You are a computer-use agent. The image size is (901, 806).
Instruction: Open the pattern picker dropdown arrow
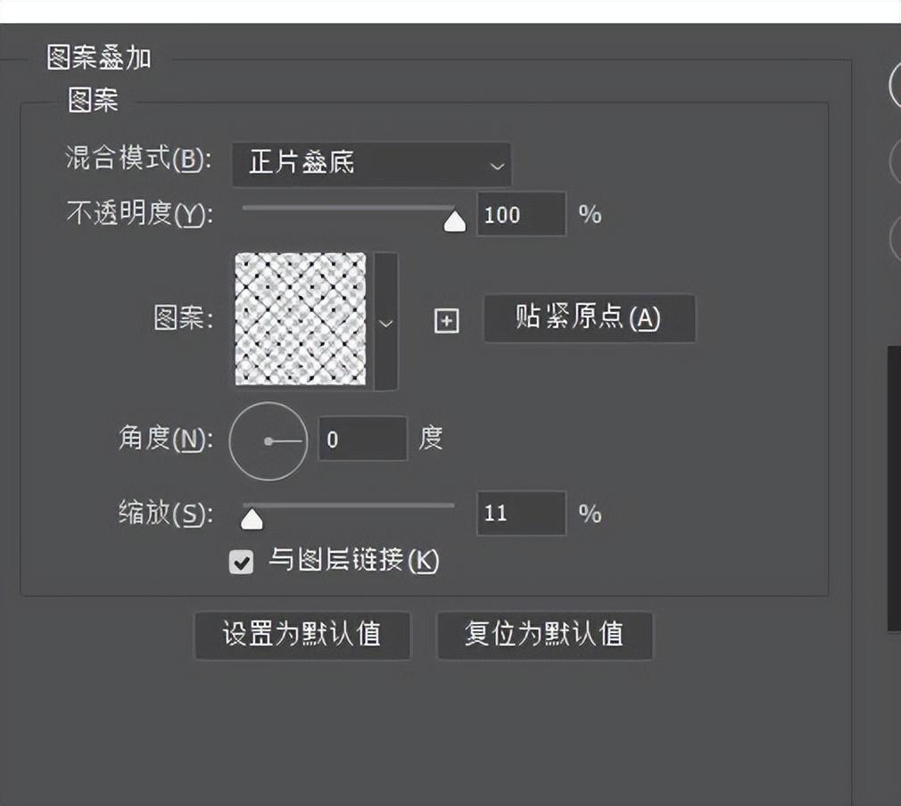point(385,322)
